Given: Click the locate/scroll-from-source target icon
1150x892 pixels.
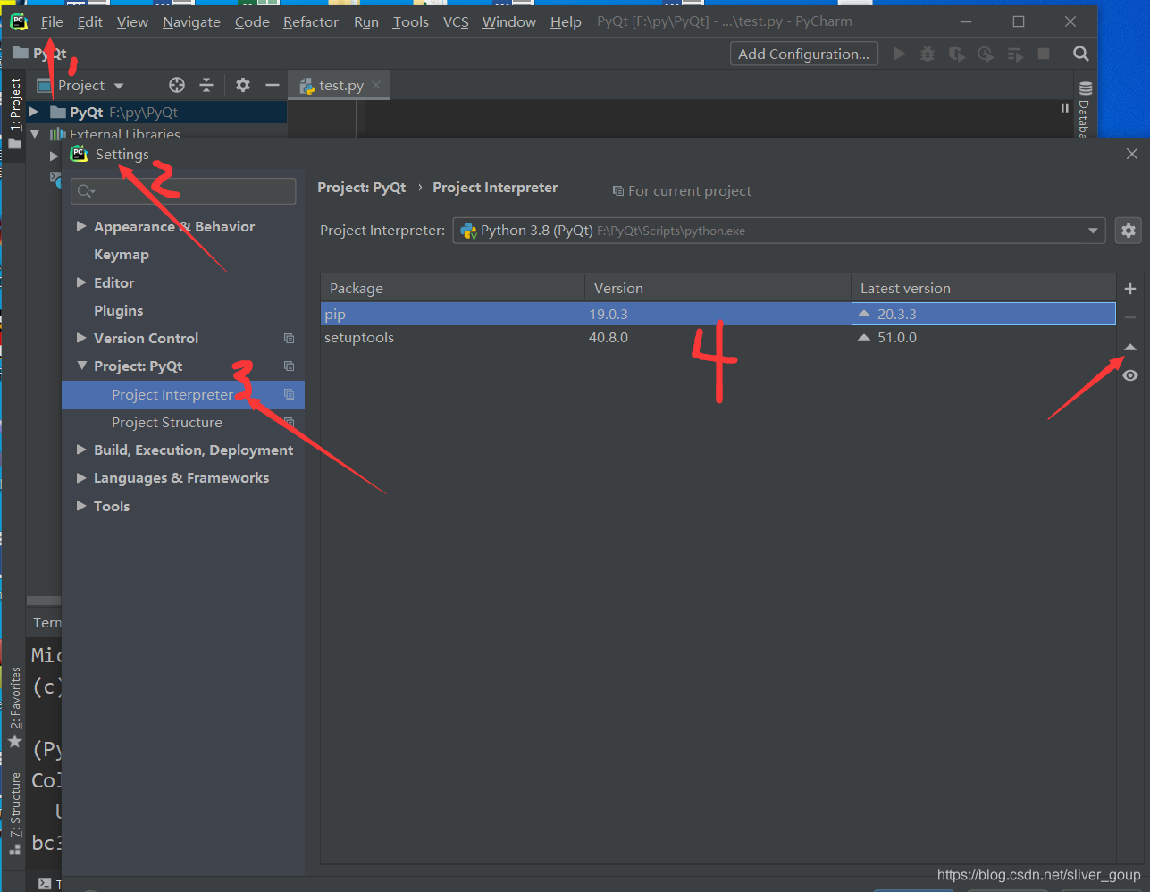Looking at the screenshot, I should coord(177,85).
